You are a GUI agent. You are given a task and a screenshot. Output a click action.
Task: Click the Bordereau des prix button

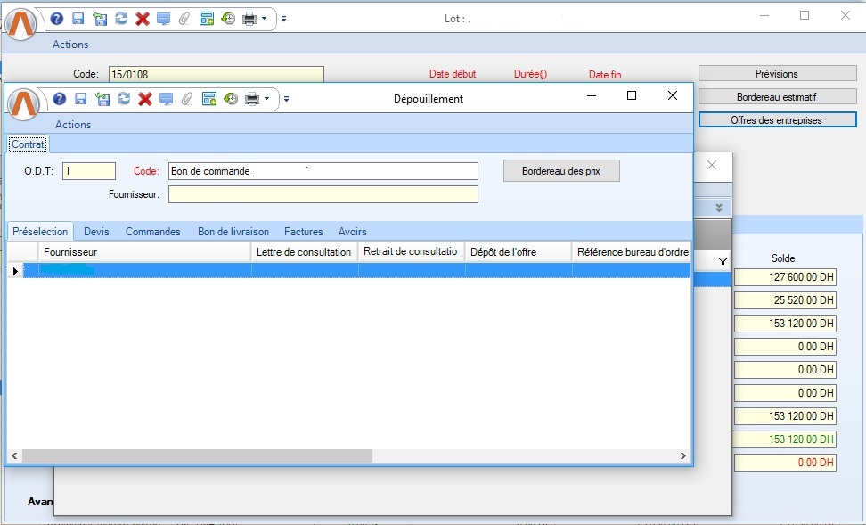point(560,171)
